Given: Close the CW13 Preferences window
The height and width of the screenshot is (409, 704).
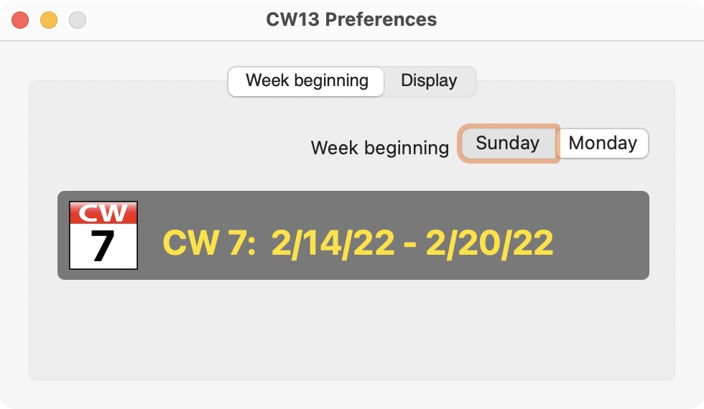Looking at the screenshot, I should (x=20, y=20).
